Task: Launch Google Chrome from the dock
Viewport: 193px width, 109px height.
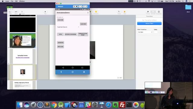Action: point(54,105)
